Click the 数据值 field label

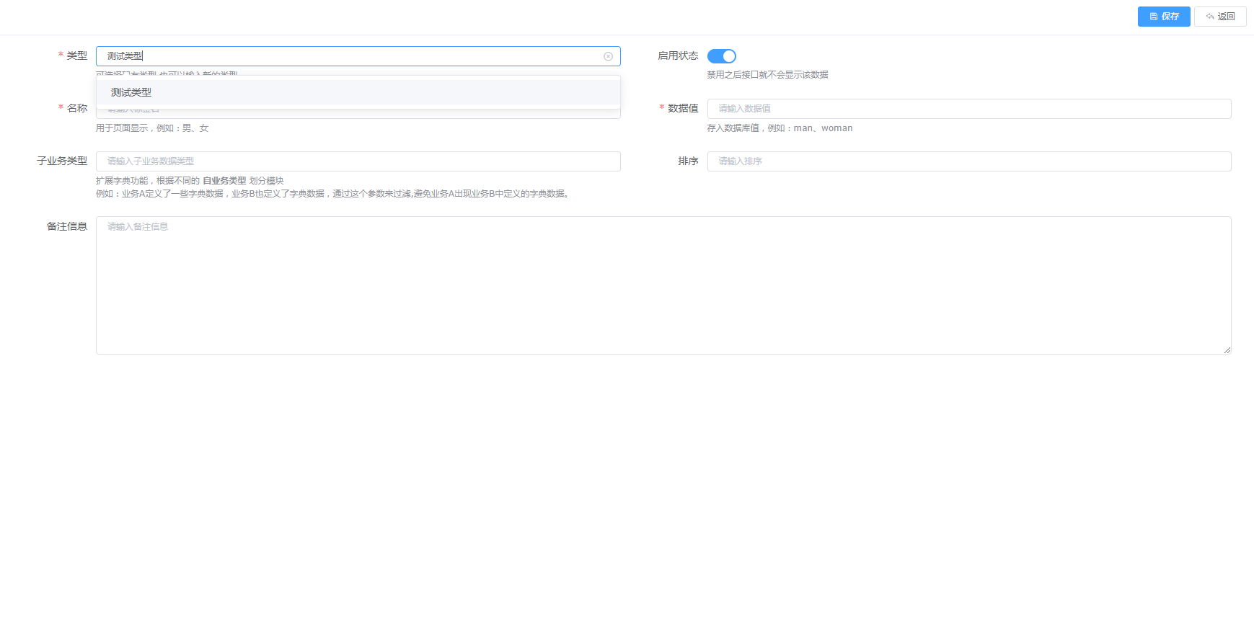682,109
